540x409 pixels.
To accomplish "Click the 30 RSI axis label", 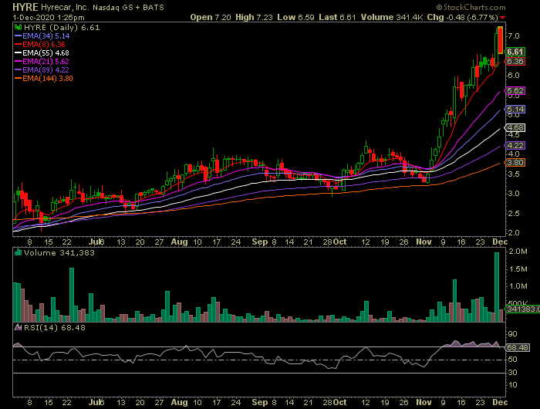I will (x=512, y=373).
